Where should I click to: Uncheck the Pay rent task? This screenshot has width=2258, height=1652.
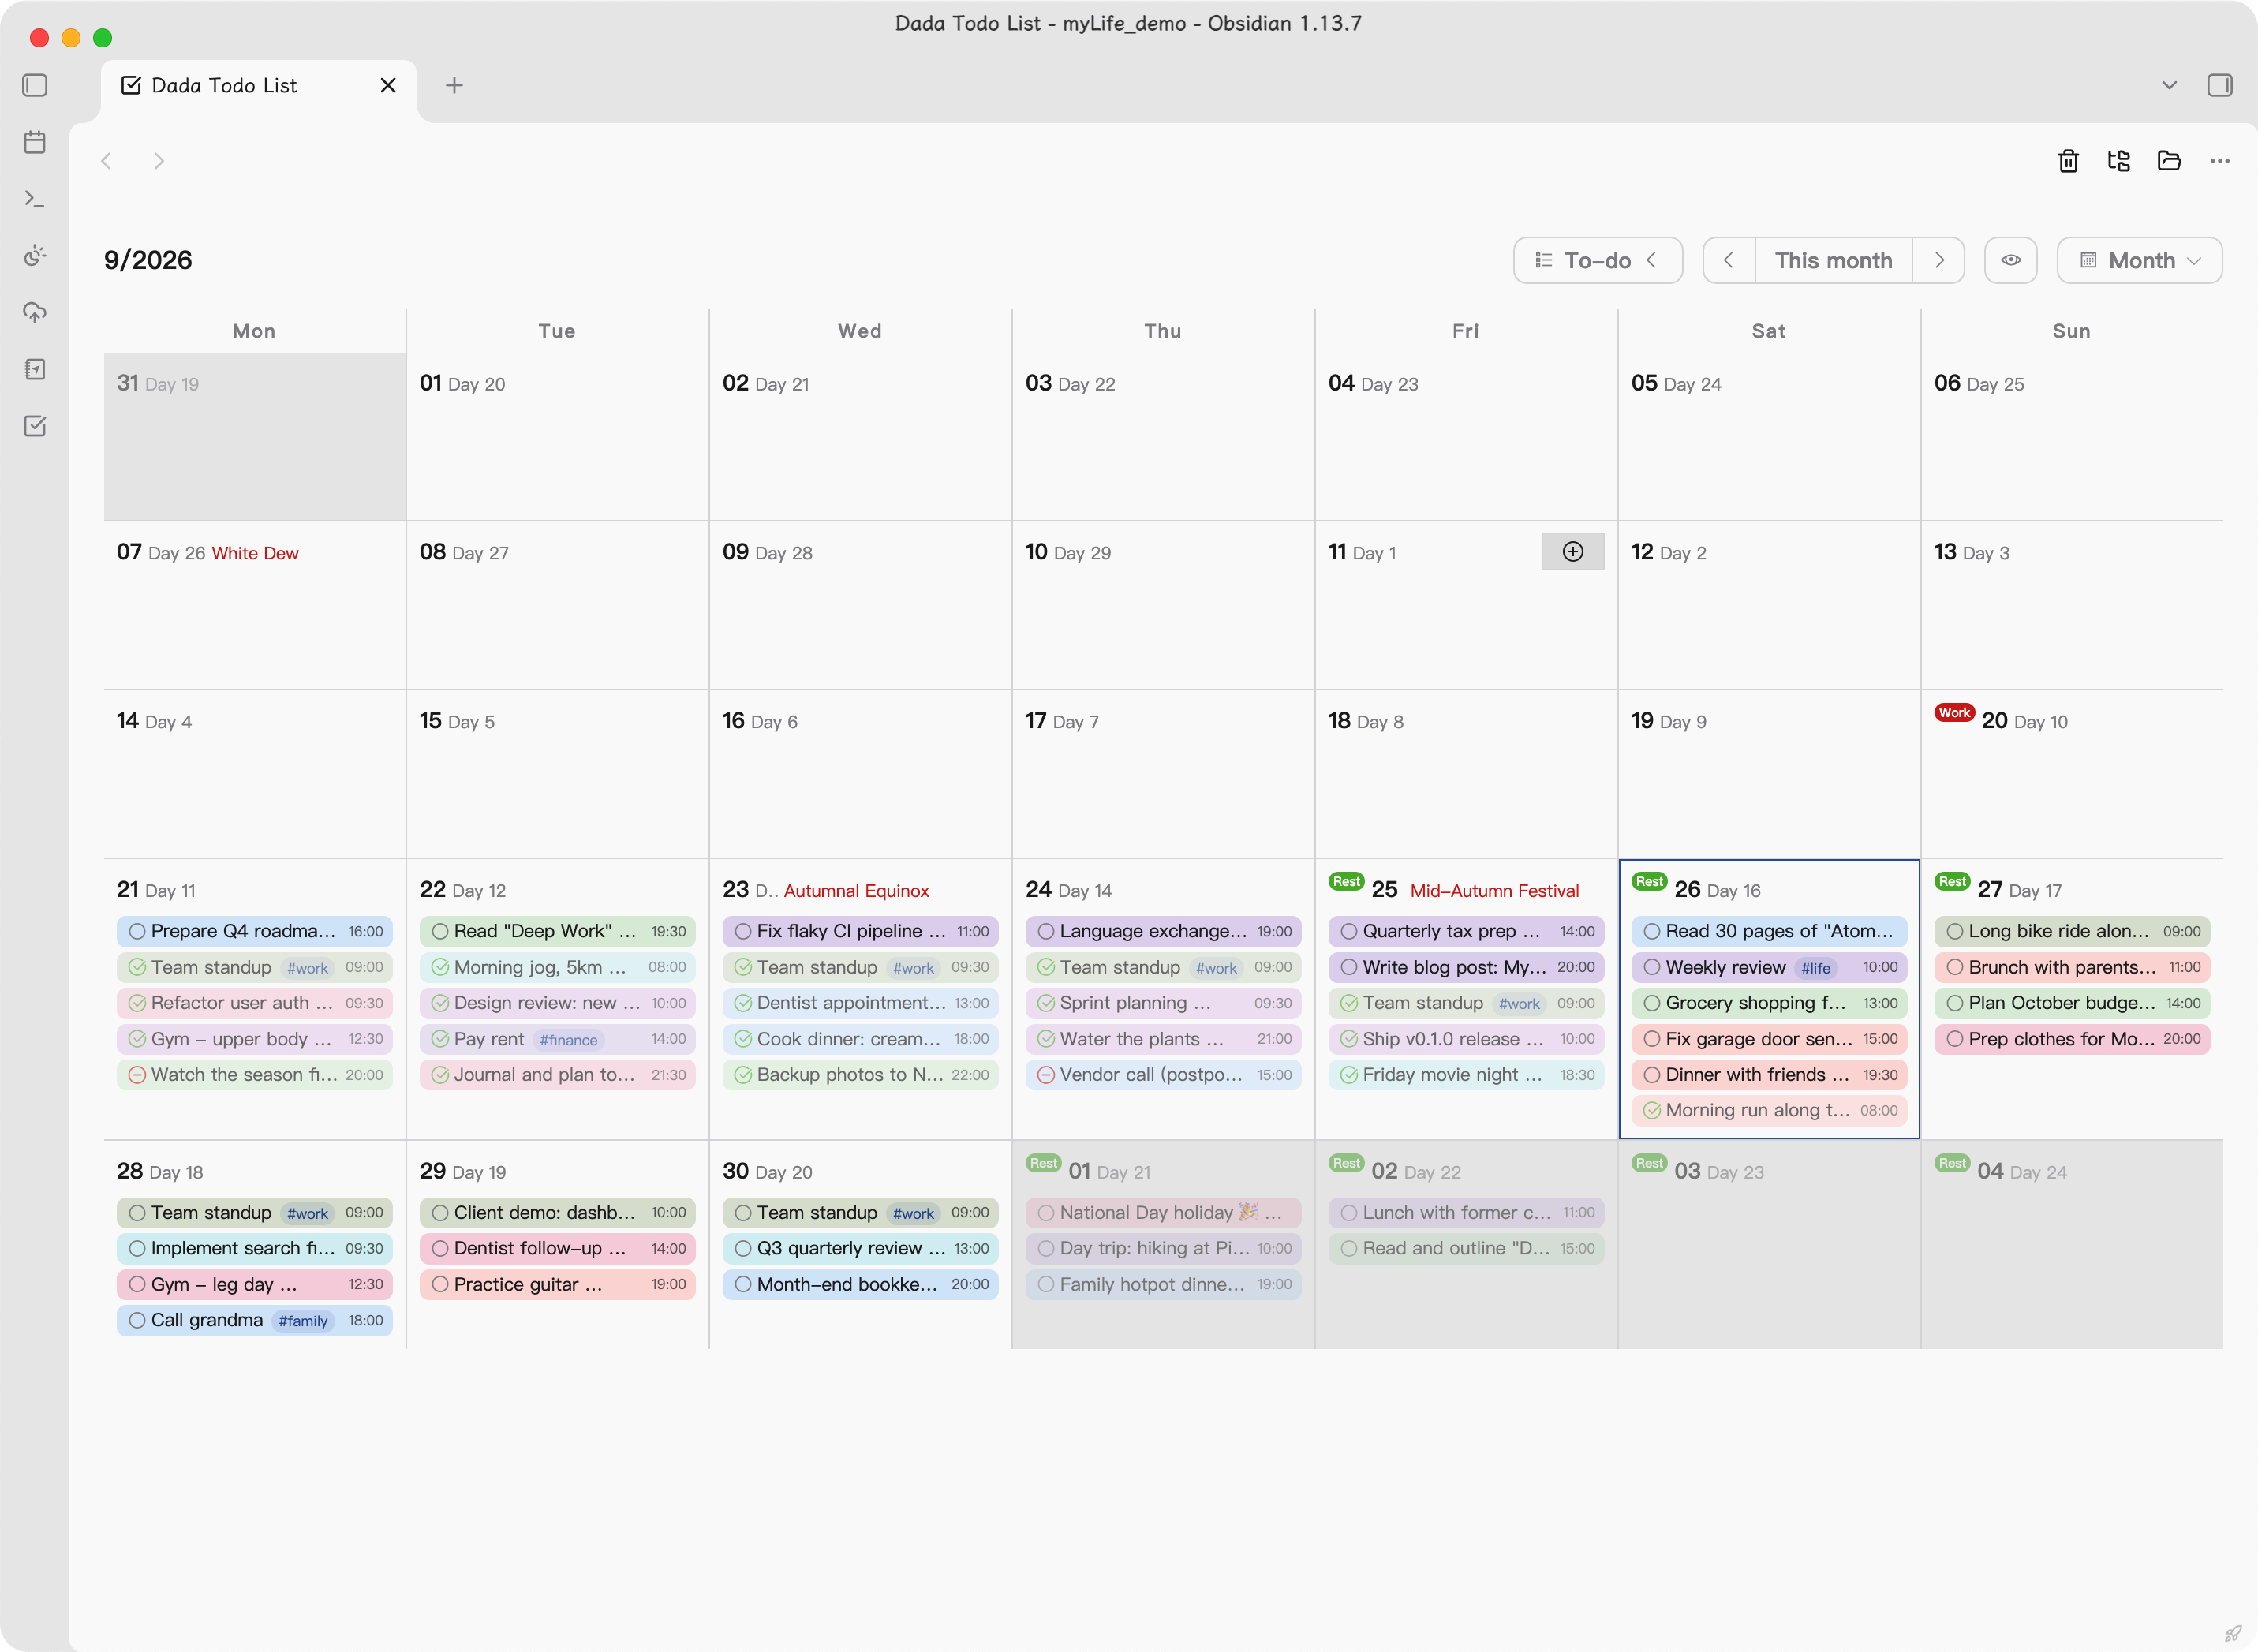pos(440,1039)
